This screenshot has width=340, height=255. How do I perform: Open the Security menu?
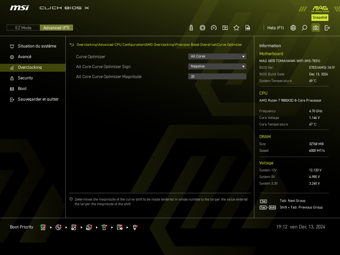tap(25, 78)
